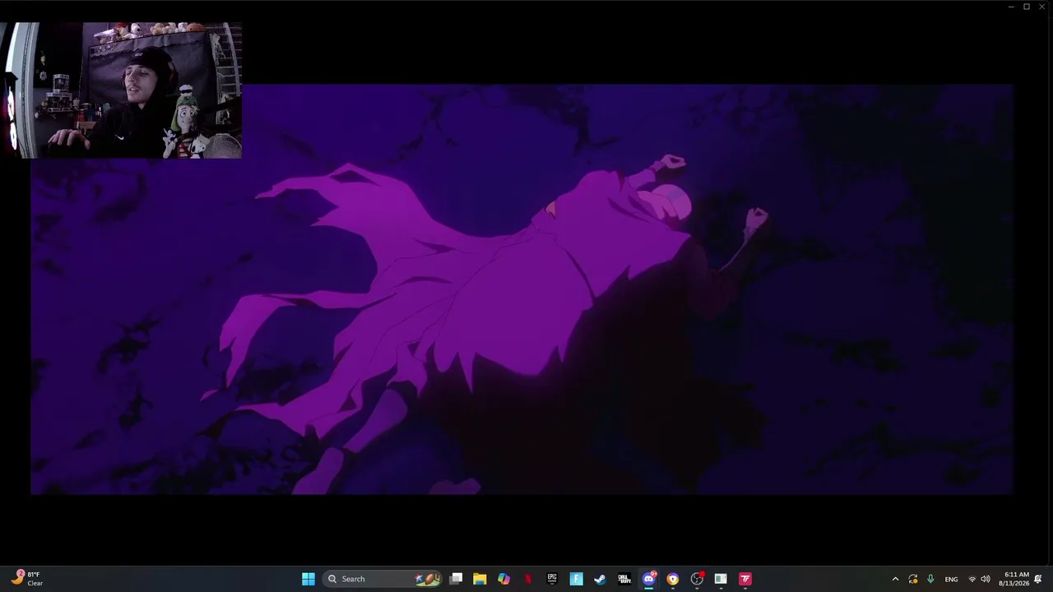Viewport: 1053px width, 592px height.
Task: Open the Windows Start menu
Action: point(308,579)
